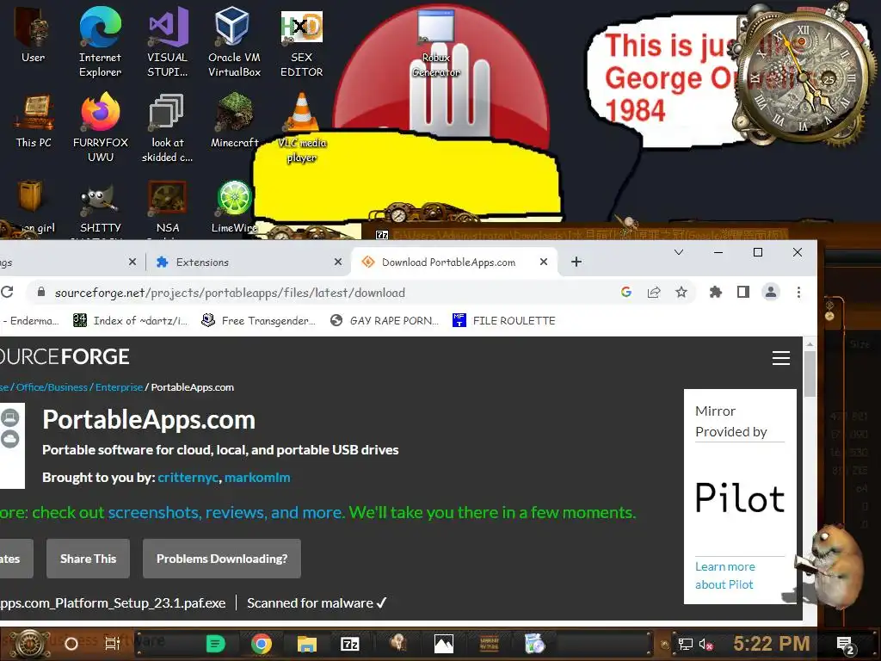The image size is (881, 661).
Task: Close the Download PortableApps.com tab
Action: tap(544, 262)
